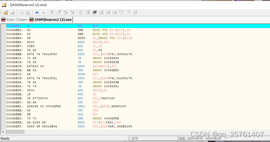Click JNZ SHORT 00045F3B row
This screenshot has width=270, height=142.
pos(138,82)
